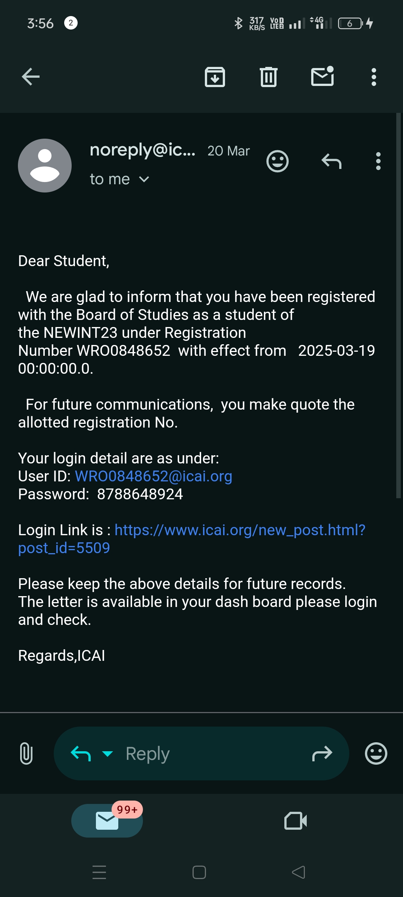403x897 pixels.
Task: Mark the email as unread
Action: coord(322,76)
